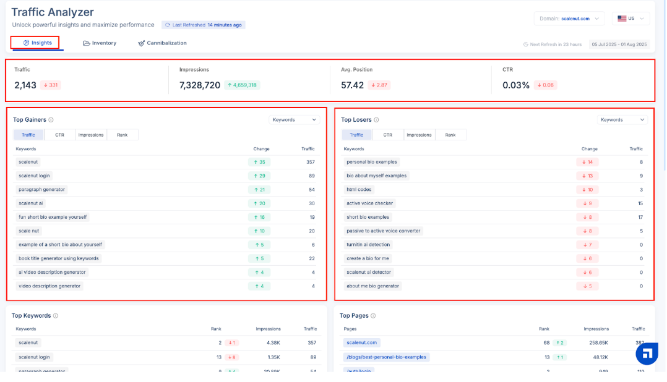Open the blue chat widget icon
The image size is (667, 382).
647,354
